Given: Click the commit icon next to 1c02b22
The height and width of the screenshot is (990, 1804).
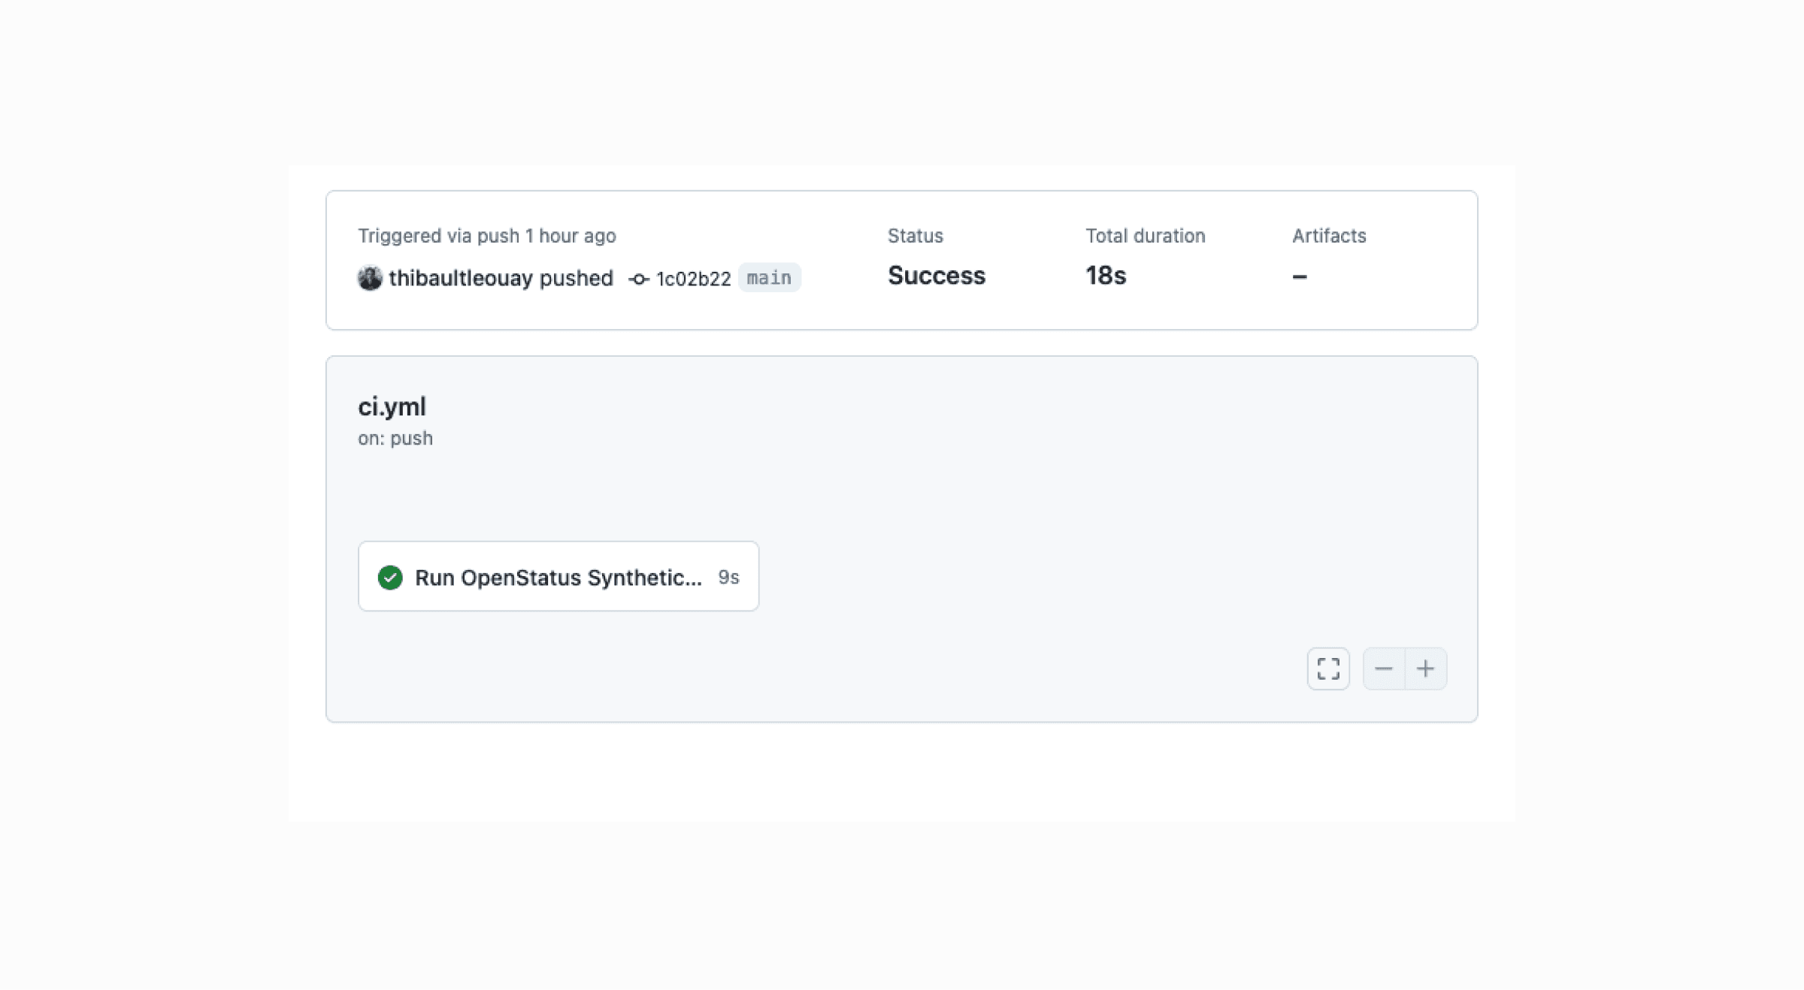Looking at the screenshot, I should pyautogui.click(x=638, y=278).
